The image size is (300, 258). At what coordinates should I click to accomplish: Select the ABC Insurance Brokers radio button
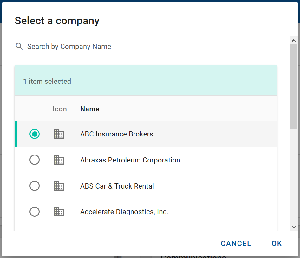(35, 134)
